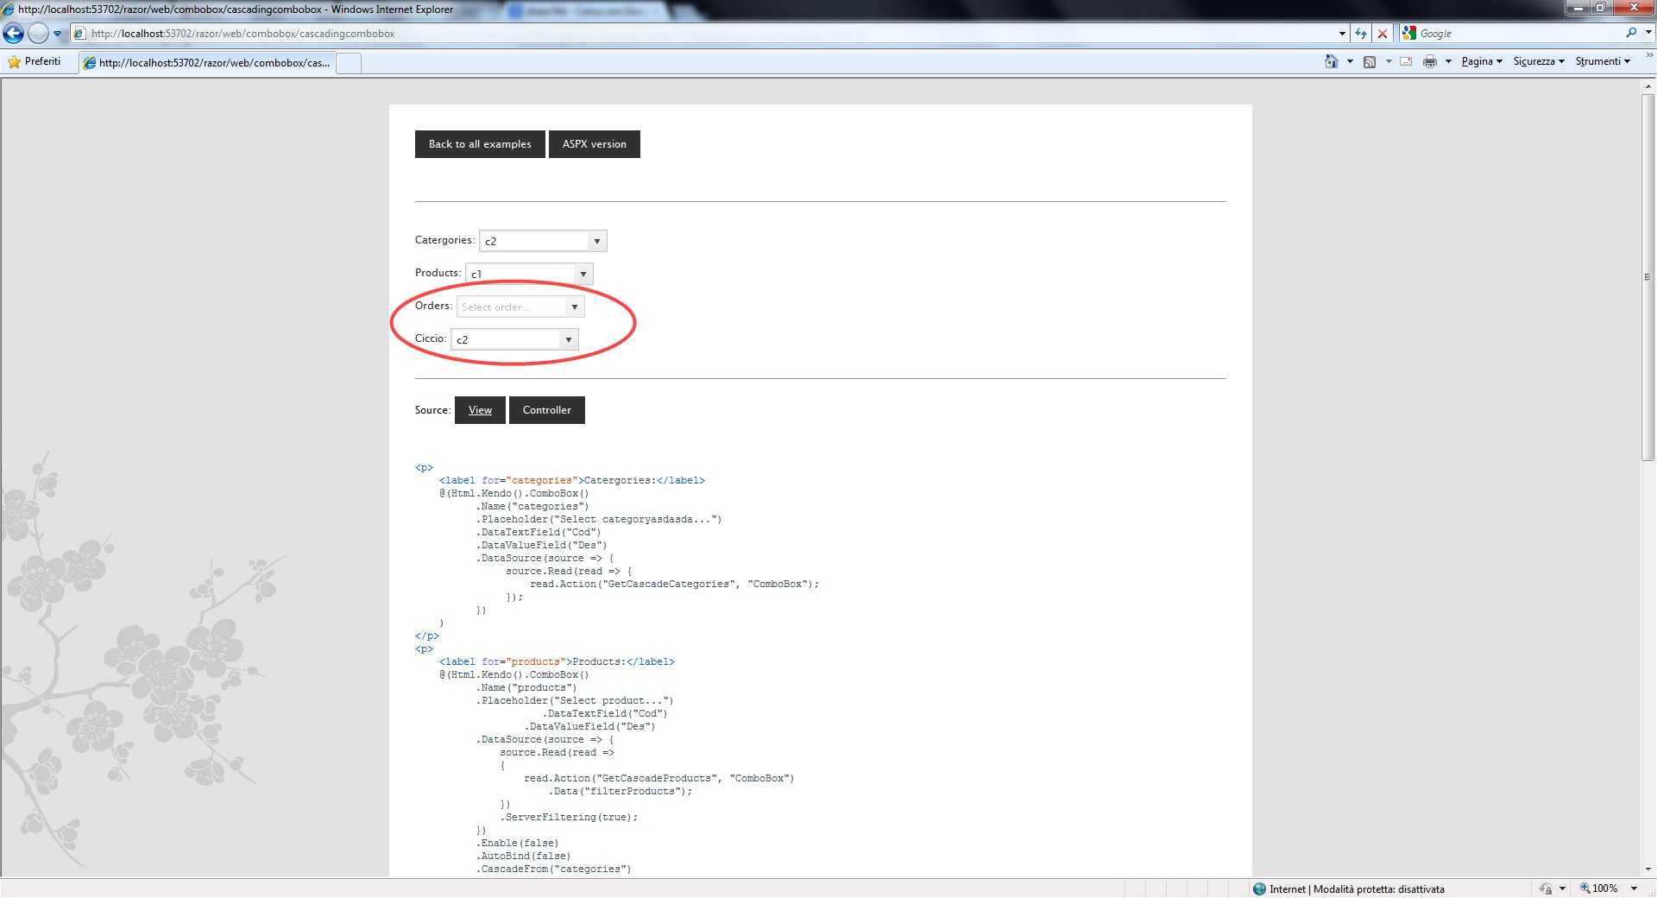
Task: Click Back to all examples button
Action: 480,144
